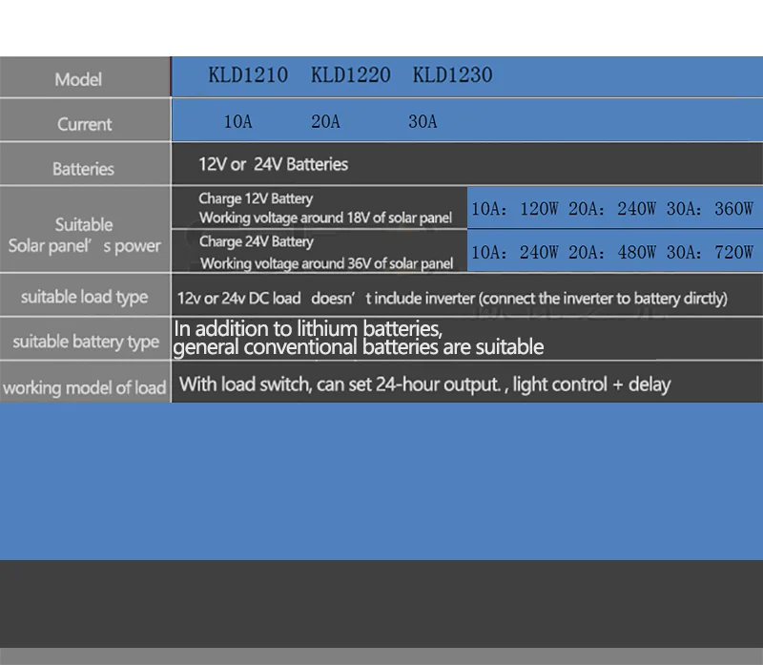Select the "With load switch" description text
Viewport: 763px width, 665px height.
point(424,384)
